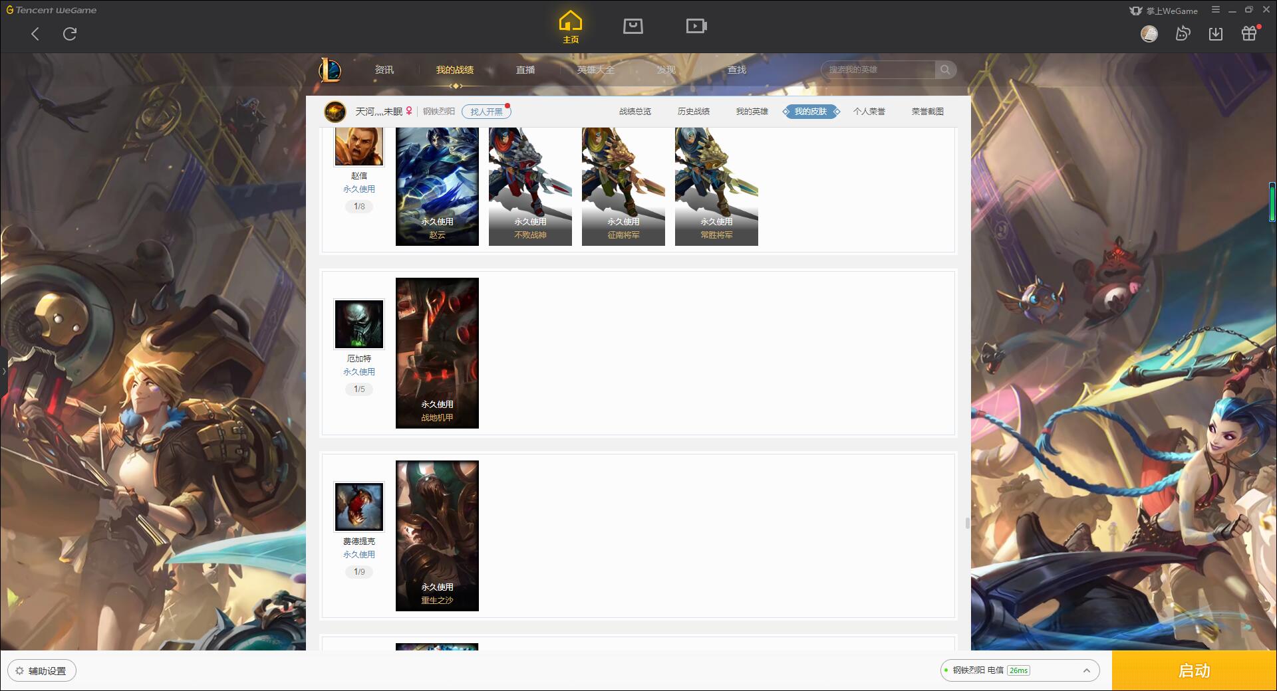Open 辅助设置 settings button
The image size is (1277, 691).
42,671
